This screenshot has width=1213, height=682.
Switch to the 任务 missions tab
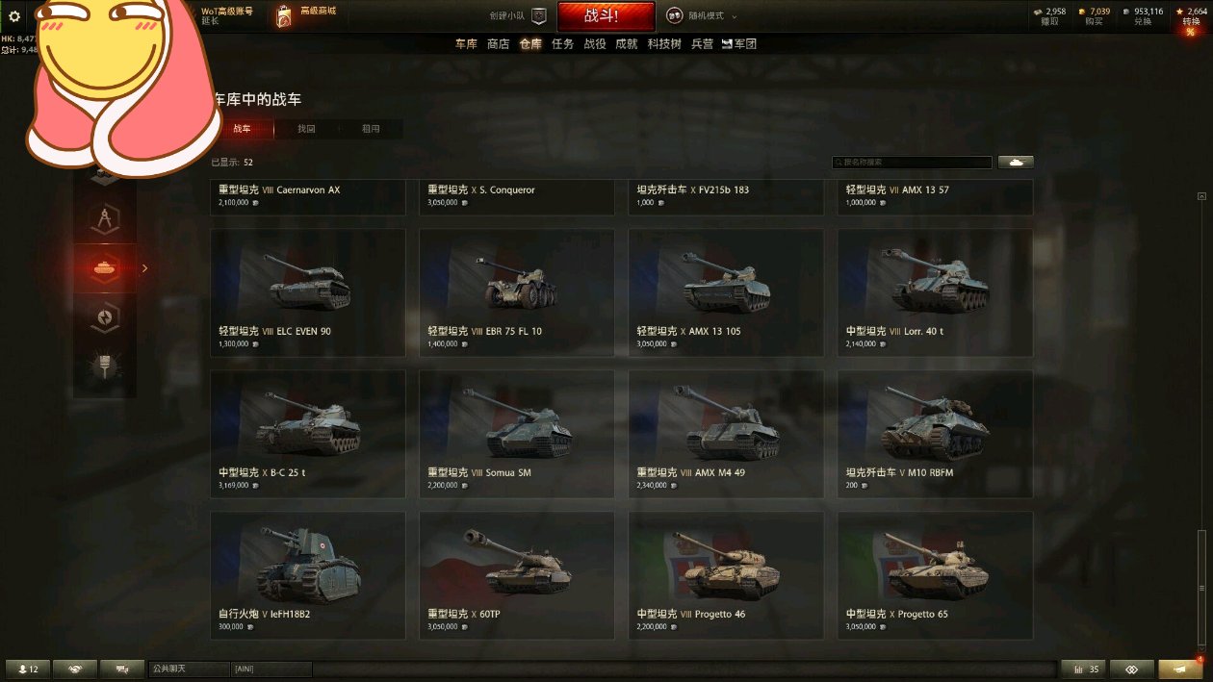(x=563, y=44)
